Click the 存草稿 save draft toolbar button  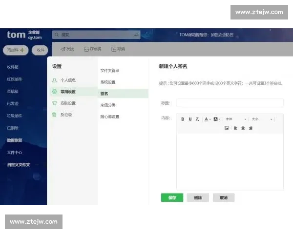[92, 49]
